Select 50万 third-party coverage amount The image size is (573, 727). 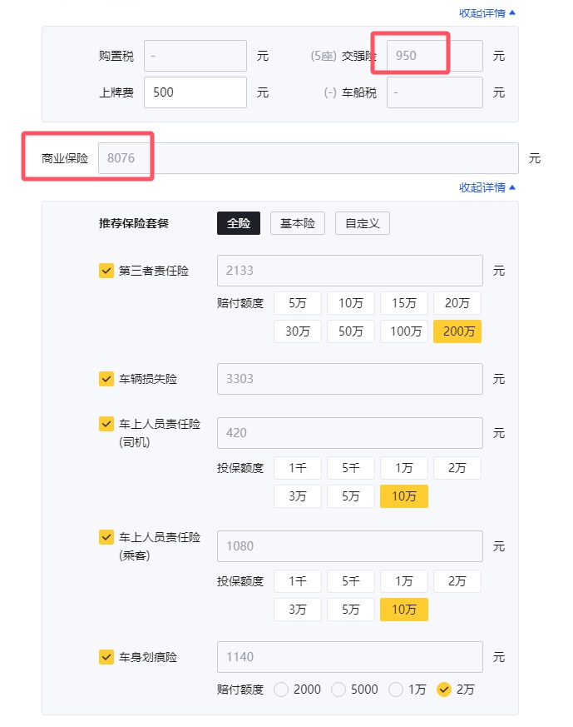tap(351, 331)
